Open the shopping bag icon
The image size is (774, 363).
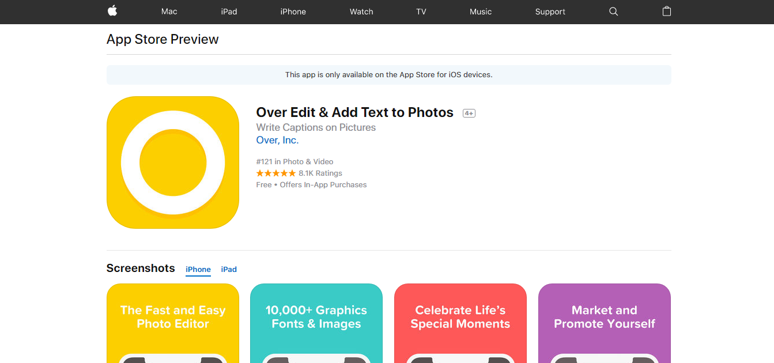[667, 11]
